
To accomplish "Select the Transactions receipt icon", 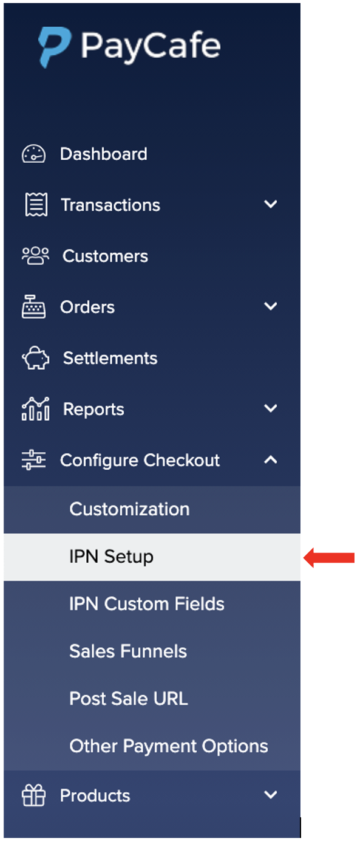I will (x=35, y=205).
